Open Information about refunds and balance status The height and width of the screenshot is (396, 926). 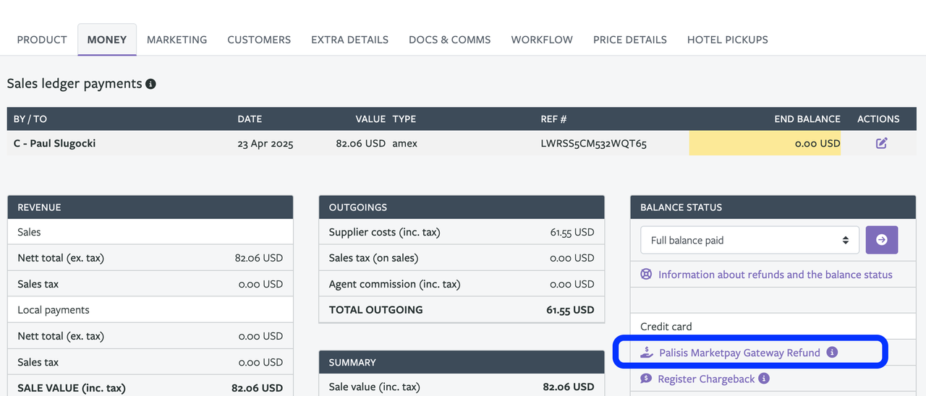click(x=775, y=275)
